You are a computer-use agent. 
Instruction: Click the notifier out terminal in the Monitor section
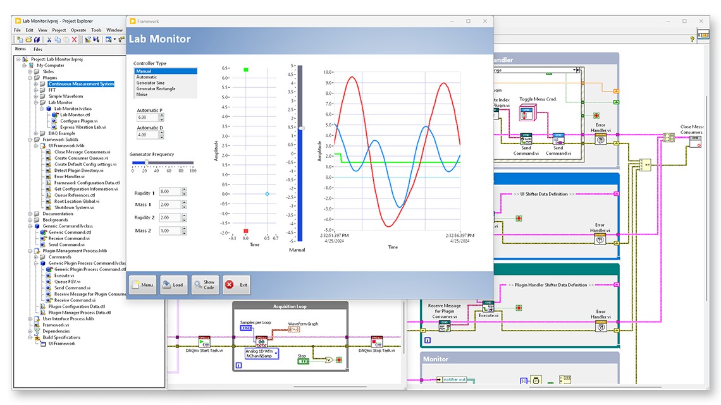click(x=451, y=380)
